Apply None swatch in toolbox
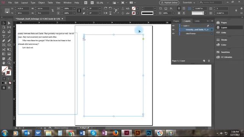This screenshot has width=244, height=137. coord(10,83)
